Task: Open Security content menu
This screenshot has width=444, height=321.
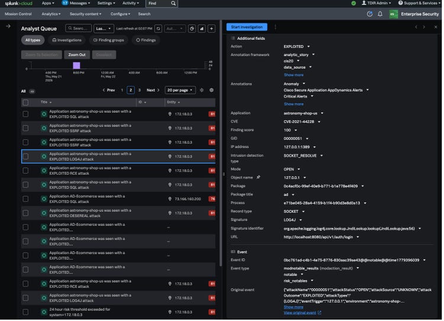Action: tap(85, 14)
